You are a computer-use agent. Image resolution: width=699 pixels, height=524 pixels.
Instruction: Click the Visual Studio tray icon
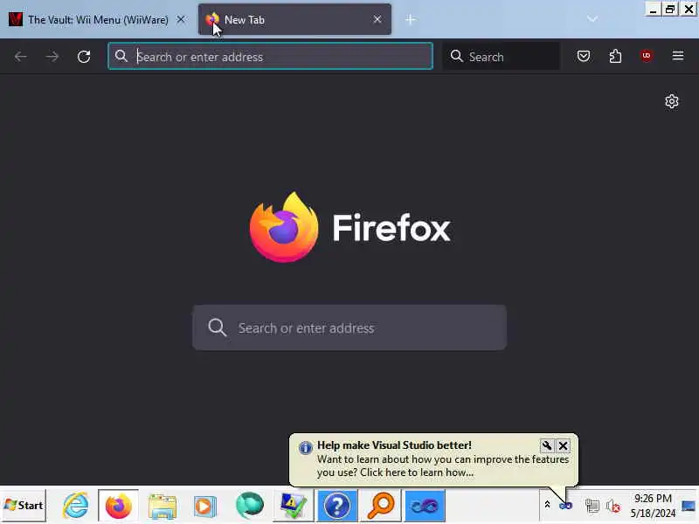[565, 506]
